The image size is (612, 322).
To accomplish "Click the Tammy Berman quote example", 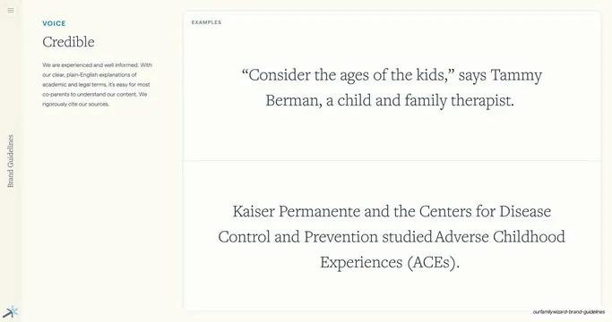I will (x=392, y=88).
